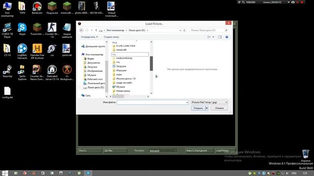314x176 pixels.
Task: Select the CS 1.6 folder desktop icon
Action: pyautogui.click(x=7, y=50)
